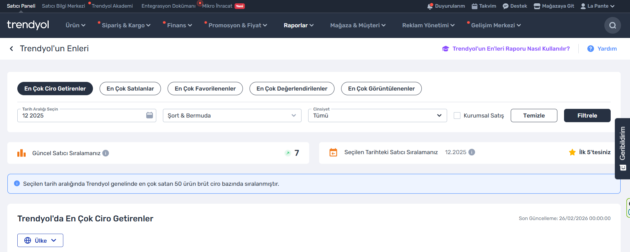630x252 pixels.
Task: Click the Son Güncelleme timestamp text
Action: 565,218
